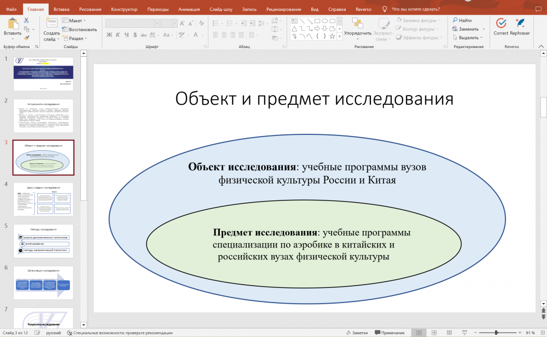Viewport: 547px width, 337px height.
Task: Select slide 5 thumbnail Методы исследования
Action: [x=43, y=241]
